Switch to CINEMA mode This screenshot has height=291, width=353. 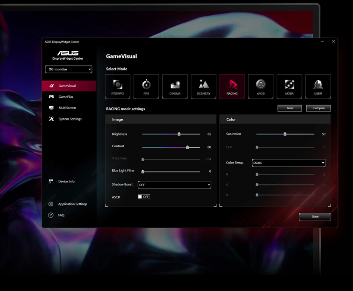pos(175,86)
